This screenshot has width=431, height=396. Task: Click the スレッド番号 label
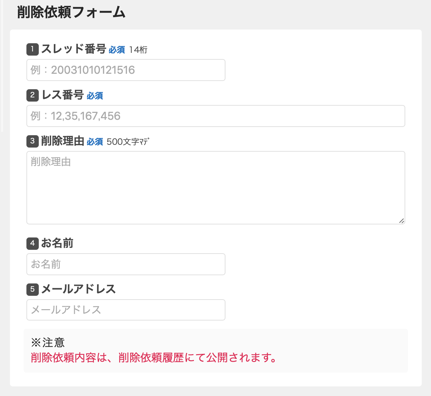coord(74,49)
